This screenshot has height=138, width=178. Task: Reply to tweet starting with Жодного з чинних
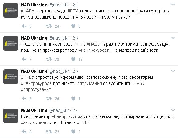point(24,59)
